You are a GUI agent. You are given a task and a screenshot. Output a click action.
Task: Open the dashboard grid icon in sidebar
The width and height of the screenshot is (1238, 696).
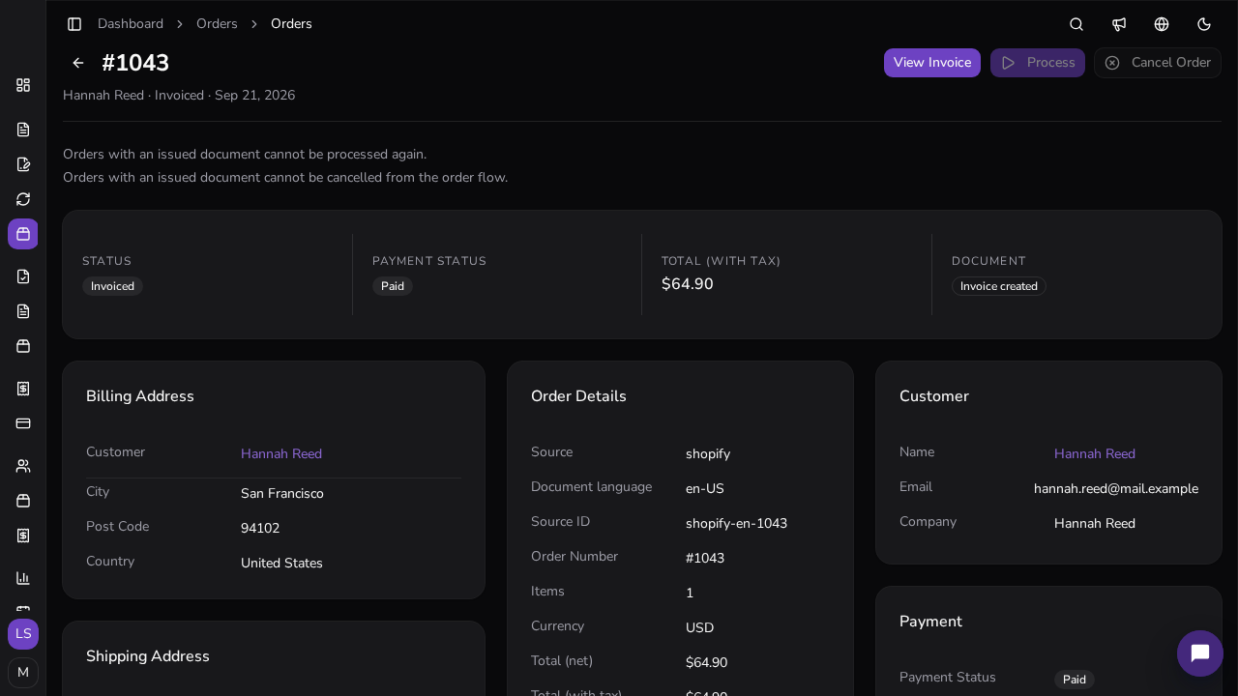click(23, 85)
